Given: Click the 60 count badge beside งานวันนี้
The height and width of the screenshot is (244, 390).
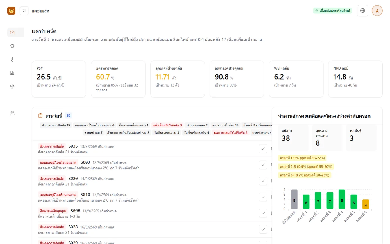Looking at the screenshot, I should click(68, 116).
